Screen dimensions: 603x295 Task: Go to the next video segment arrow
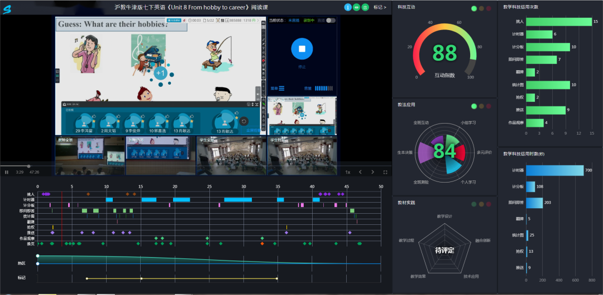[x=372, y=172]
